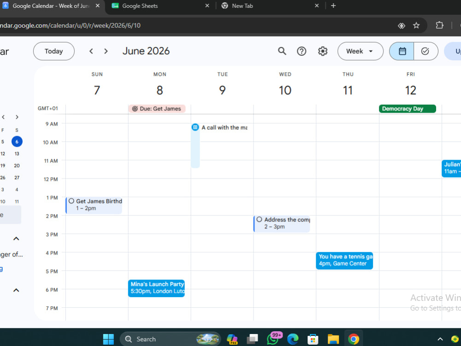Viewport: 461px width, 346px height.
Task: Select date 20 in mini calendar
Action: click(x=17, y=166)
